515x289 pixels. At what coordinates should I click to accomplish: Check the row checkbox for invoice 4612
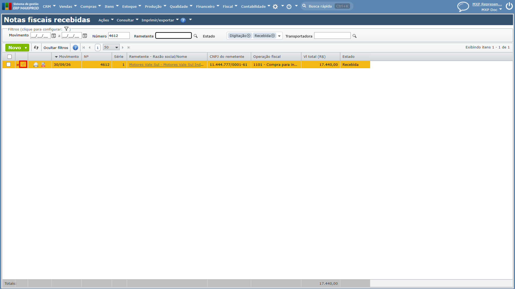coord(9,64)
